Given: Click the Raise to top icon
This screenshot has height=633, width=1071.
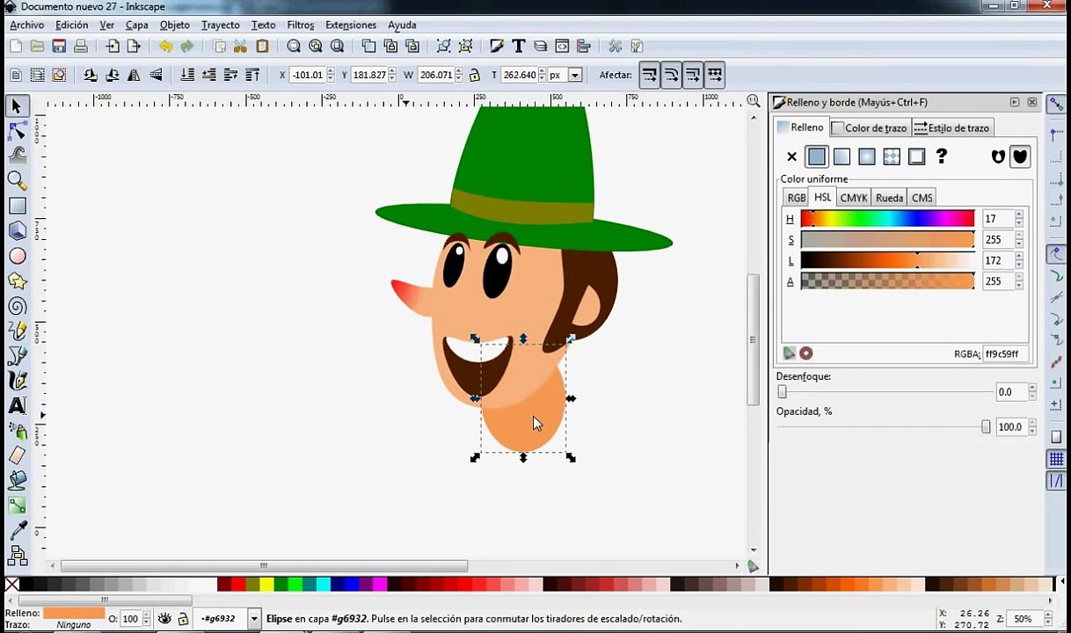Looking at the screenshot, I should click(x=252, y=75).
